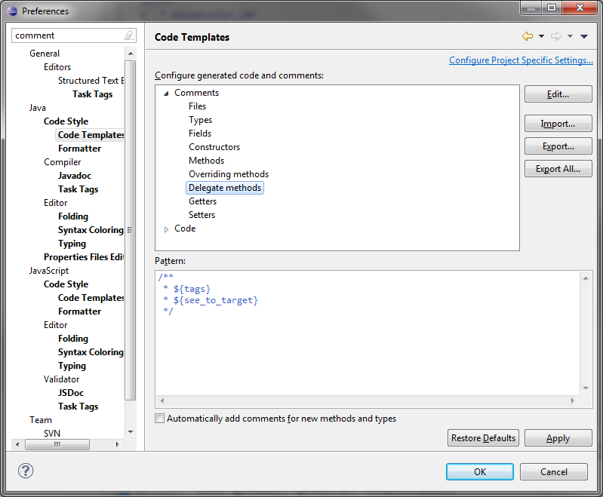Click the Cancel button
This screenshot has height=497, width=603.
pyautogui.click(x=554, y=471)
